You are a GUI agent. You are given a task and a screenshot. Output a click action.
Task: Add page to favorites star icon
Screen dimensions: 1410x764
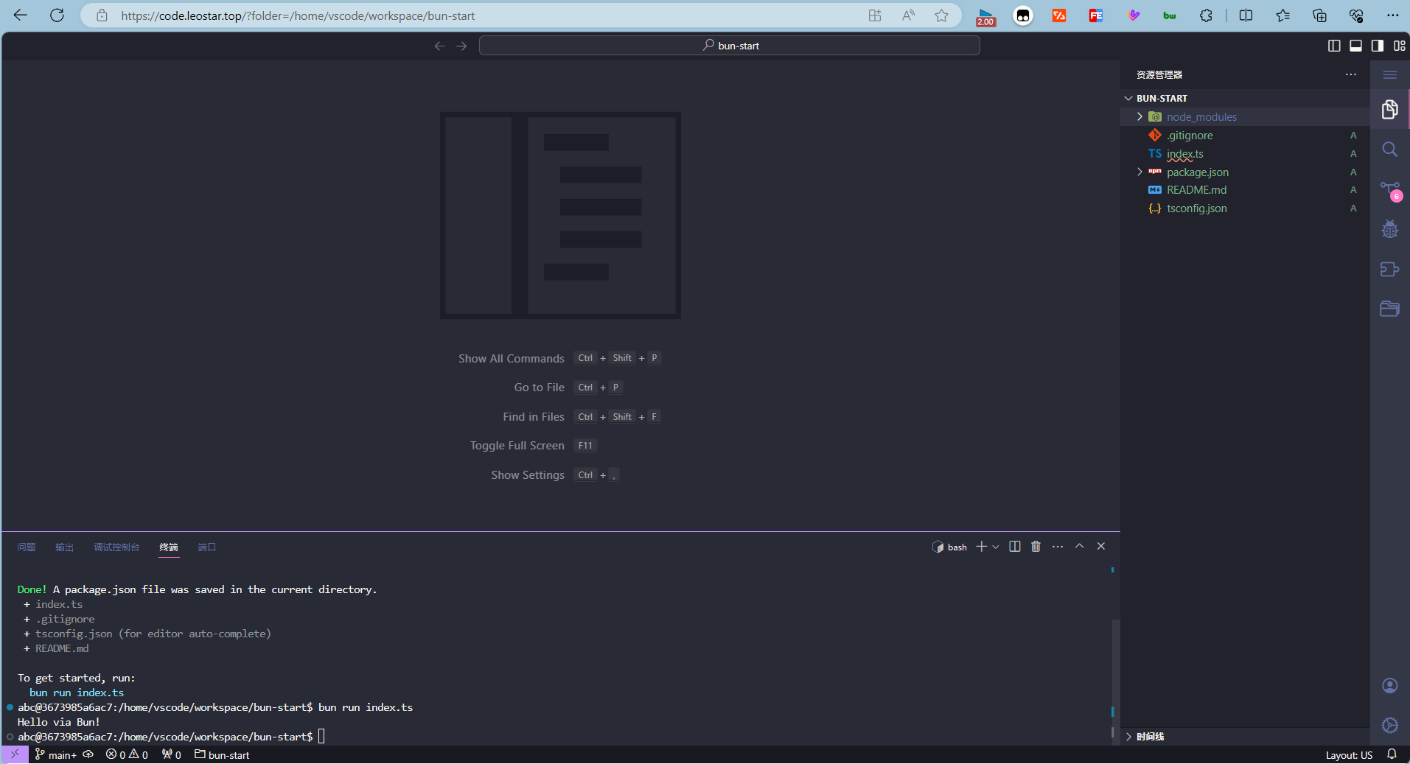[x=941, y=15]
